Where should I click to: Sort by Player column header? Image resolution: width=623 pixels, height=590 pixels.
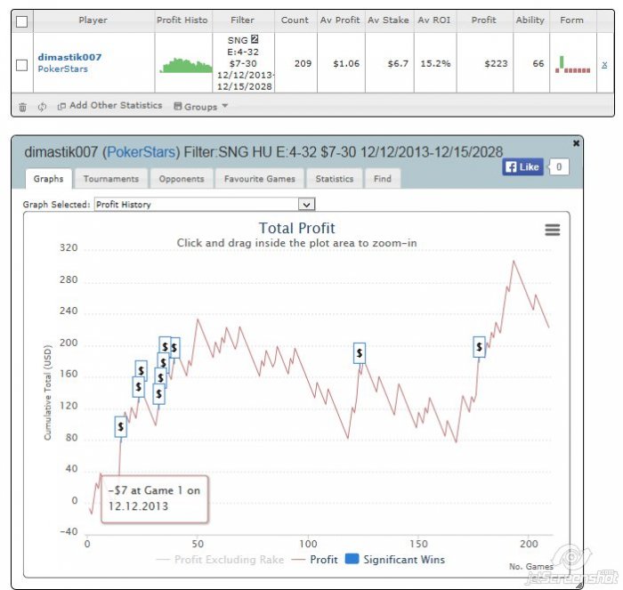93,20
